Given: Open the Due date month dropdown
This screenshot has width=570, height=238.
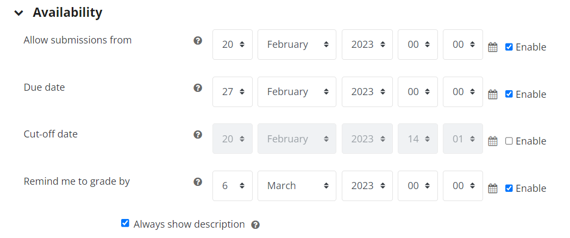Looking at the screenshot, I should (x=297, y=92).
